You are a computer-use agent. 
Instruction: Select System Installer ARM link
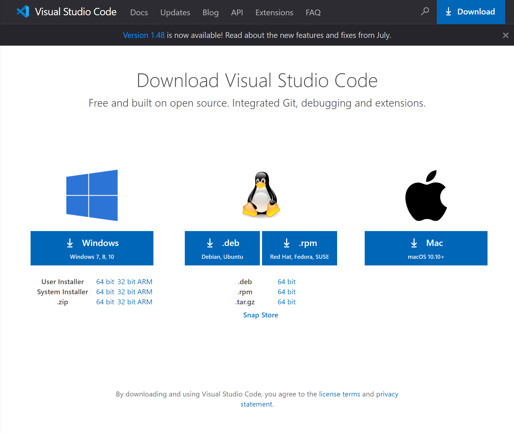pyautogui.click(x=145, y=292)
